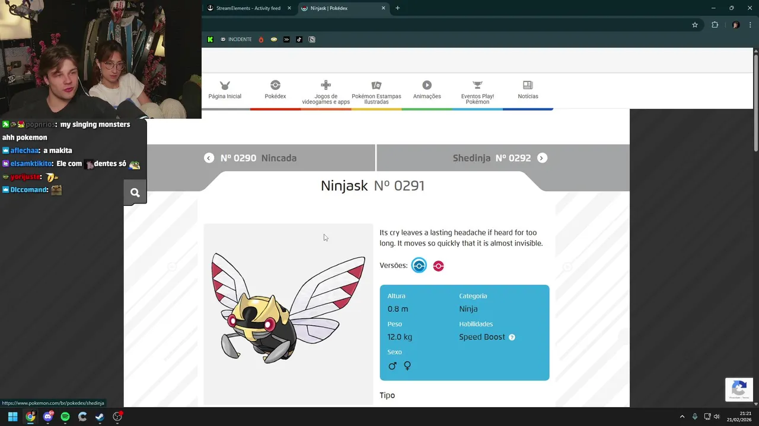Close the Ninjask Pokédex tab
759x426 pixels.
click(x=383, y=8)
